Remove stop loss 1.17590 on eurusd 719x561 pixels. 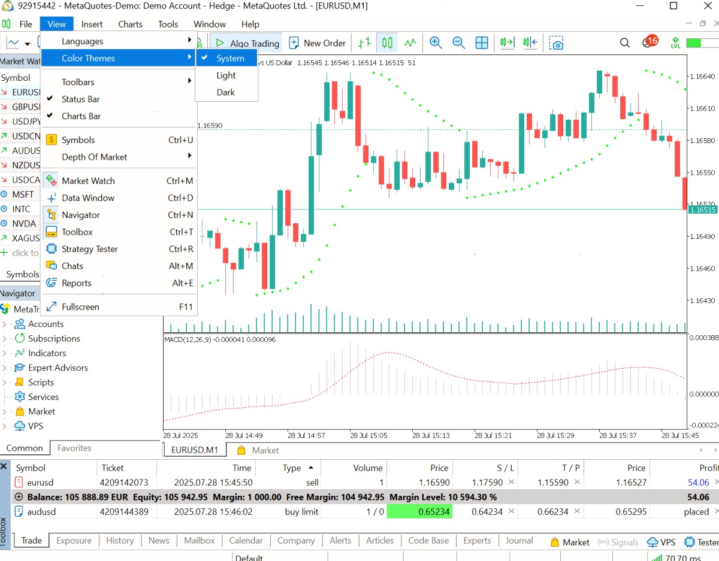click(511, 482)
